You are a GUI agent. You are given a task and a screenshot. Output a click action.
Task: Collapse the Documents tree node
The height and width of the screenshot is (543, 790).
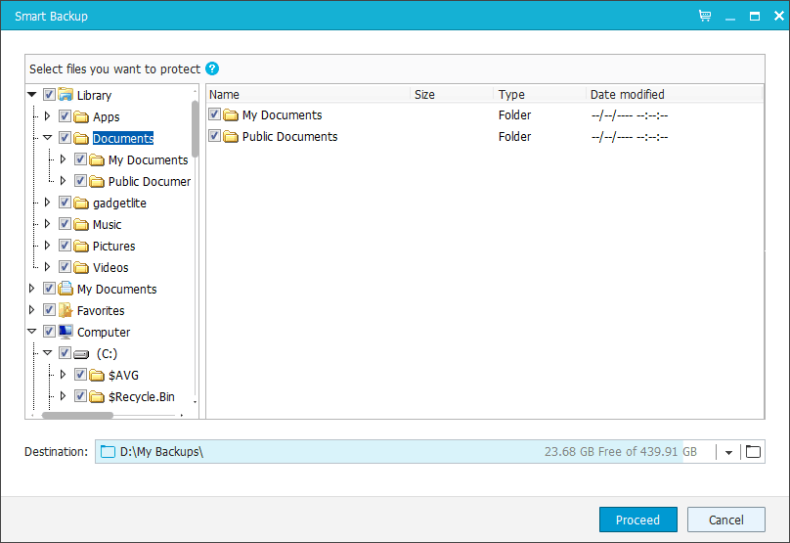pos(47,138)
